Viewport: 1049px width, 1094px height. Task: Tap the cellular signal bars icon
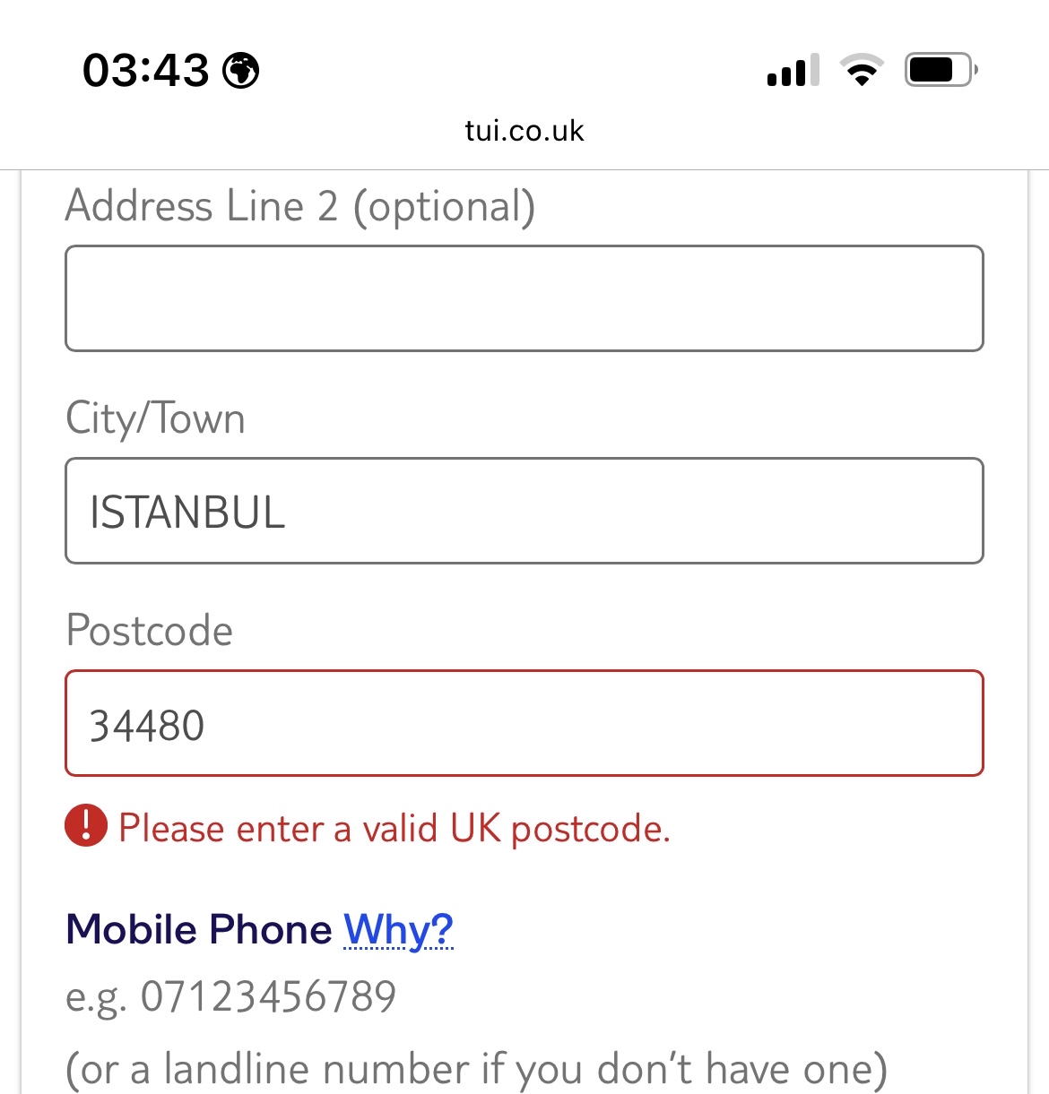point(793,70)
